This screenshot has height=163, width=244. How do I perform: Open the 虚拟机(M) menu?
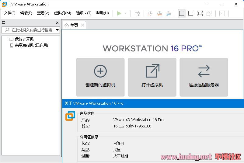[x=62, y=13]
